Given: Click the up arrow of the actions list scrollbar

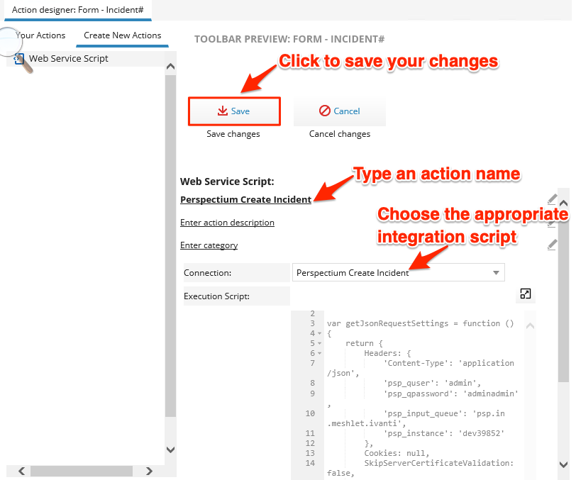Looking at the screenshot, I should click(x=170, y=67).
